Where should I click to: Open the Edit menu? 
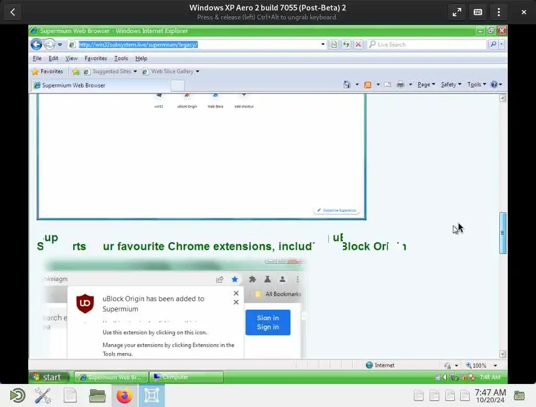[x=53, y=59]
